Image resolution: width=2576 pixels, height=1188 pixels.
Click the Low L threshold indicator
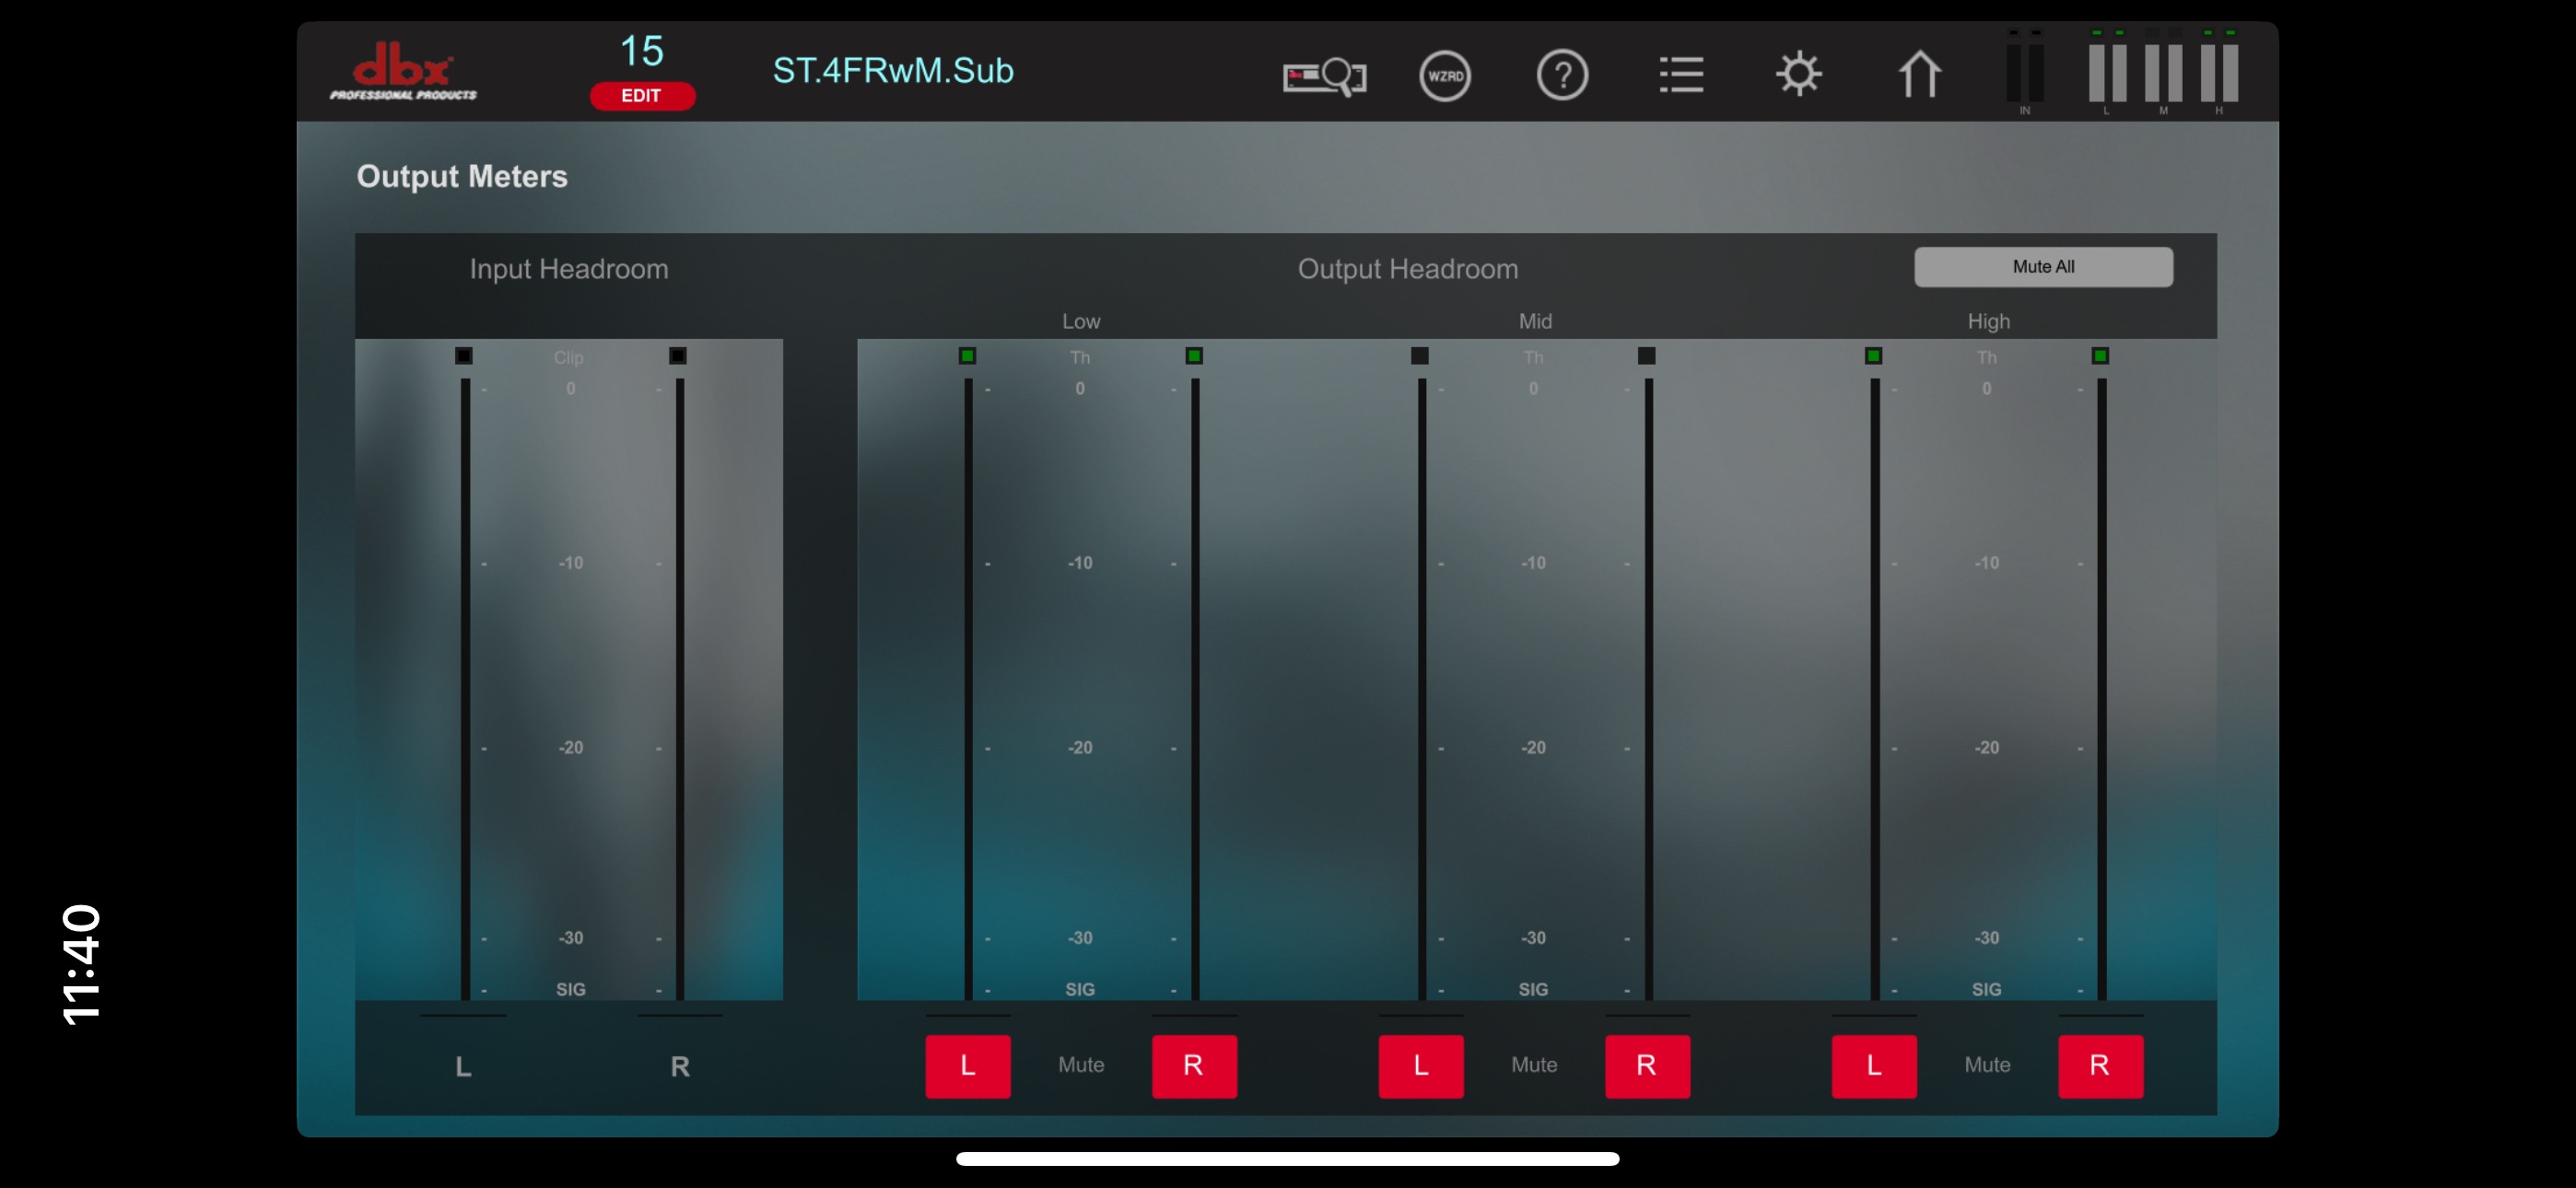point(967,356)
